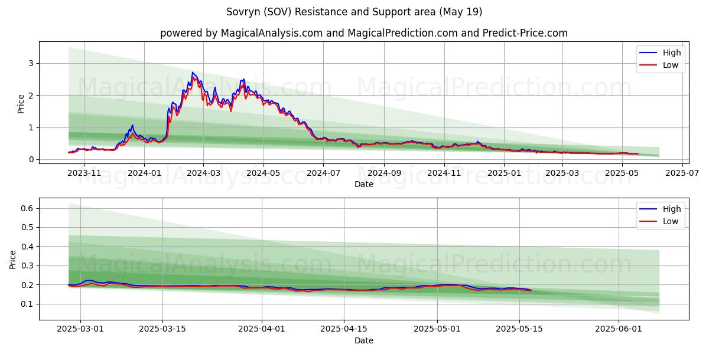Click the '2023-11' date tick on upper chart
Screen dimensions: 709x354
coord(84,173)
